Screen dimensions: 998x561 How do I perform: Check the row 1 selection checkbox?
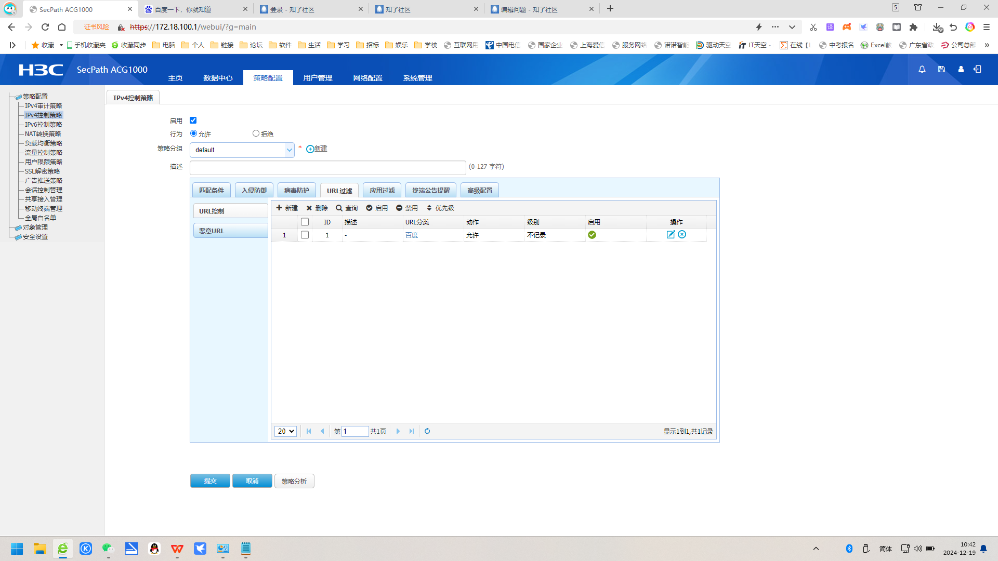point(305,235)
